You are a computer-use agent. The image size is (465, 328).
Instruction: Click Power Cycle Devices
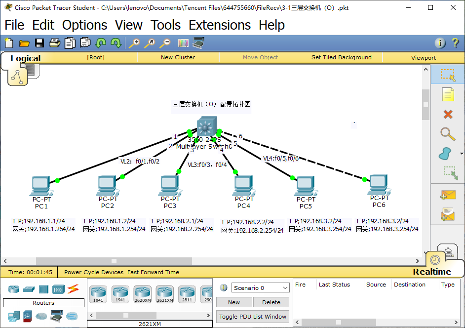click(94, 272)
